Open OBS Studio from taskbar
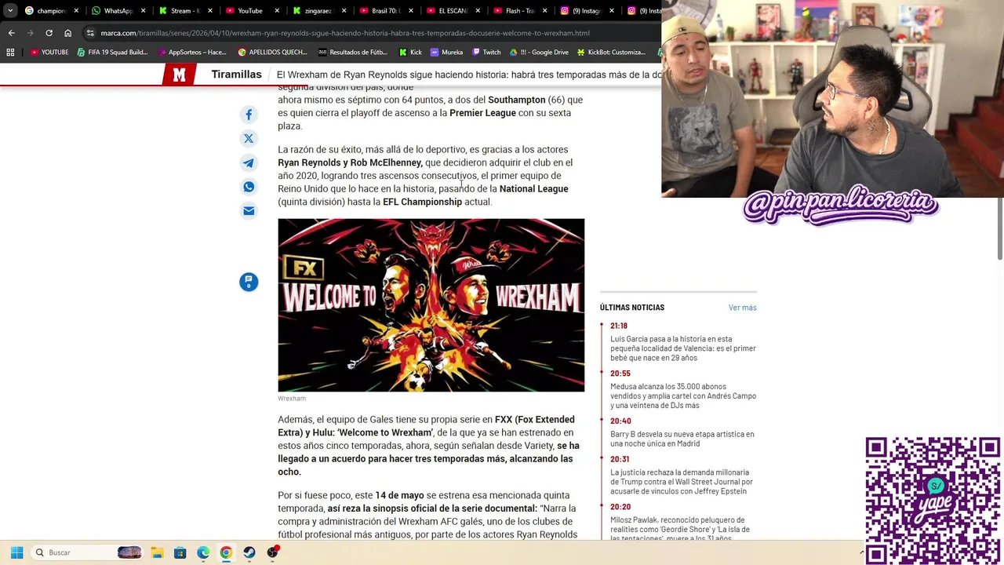Image resolution: width=1004 pixels, height=565 pixels. tap(273, 552)
